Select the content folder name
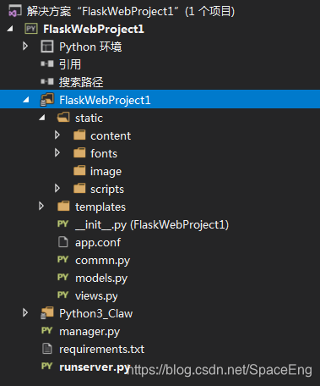The height and width of the screenshot is (386, 320). [111, 136]
